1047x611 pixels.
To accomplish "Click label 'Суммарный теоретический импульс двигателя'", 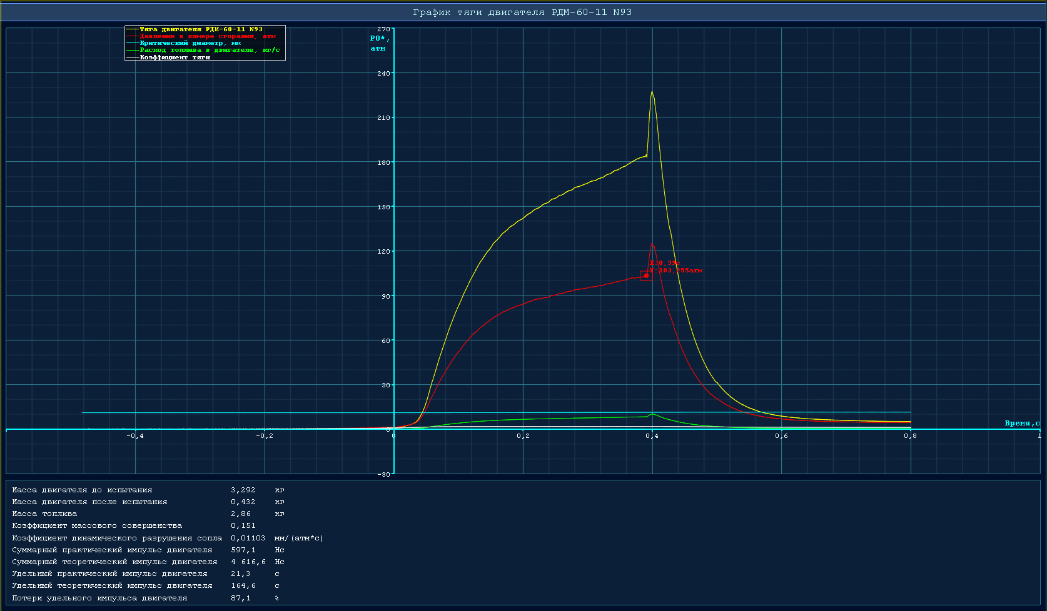I will click(x=114, y=562).
